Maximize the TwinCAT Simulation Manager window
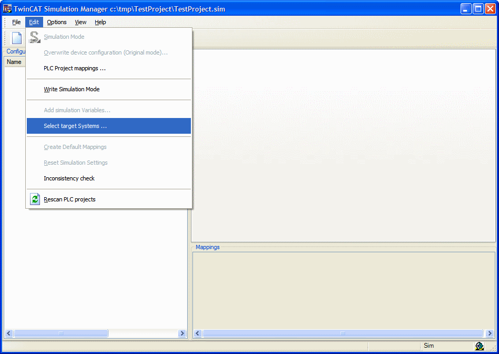Screen dimensions: 499x354 (x=478, y=9)
